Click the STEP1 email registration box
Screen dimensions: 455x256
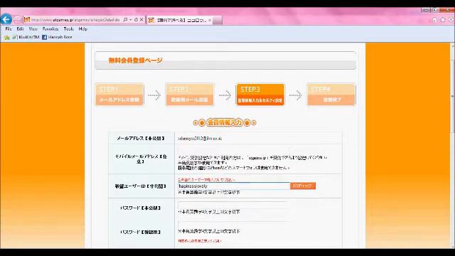(119, 95)
